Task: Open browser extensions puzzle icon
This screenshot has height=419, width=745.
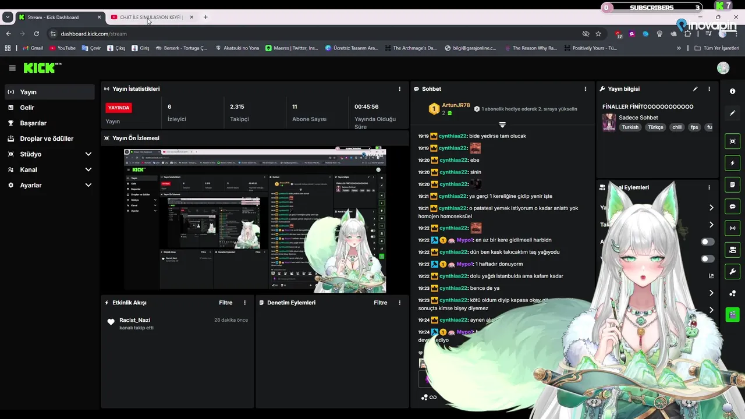Action: point(687,34)
